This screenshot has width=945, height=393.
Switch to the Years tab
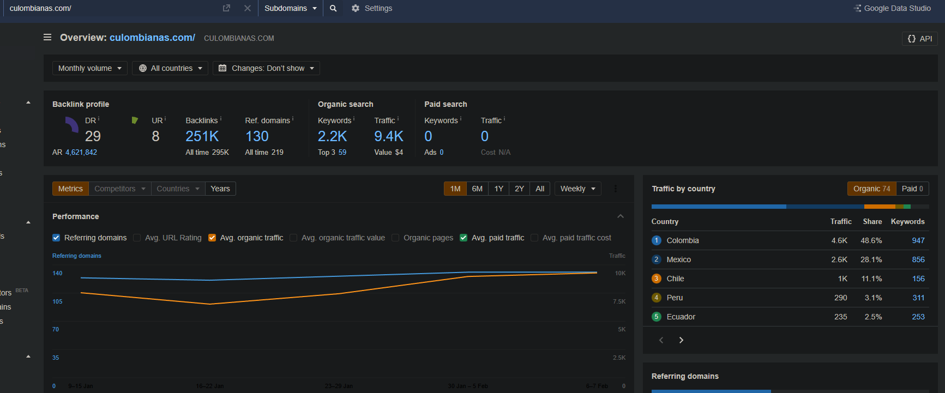[x=220, y=189]
